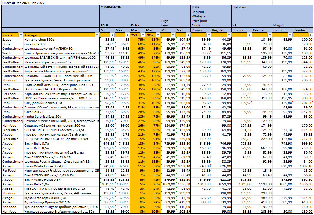Open filter dropdown for X5 Promo column
This screenshot has width=314, height=215.
[x=249, y=35]
